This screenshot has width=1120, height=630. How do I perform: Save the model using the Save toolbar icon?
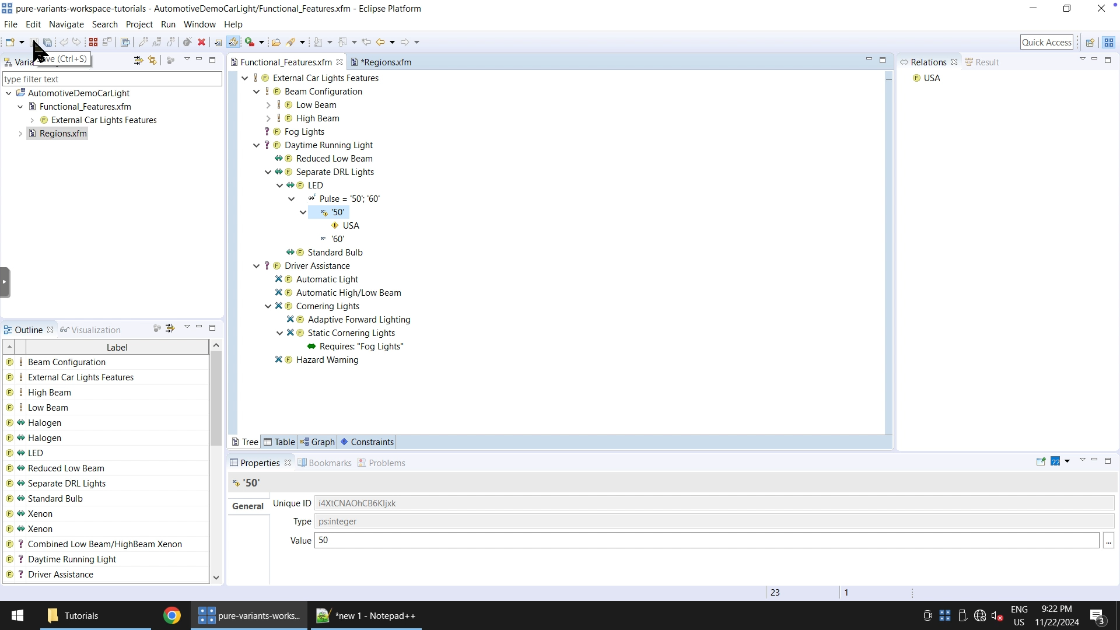(34, 41)
